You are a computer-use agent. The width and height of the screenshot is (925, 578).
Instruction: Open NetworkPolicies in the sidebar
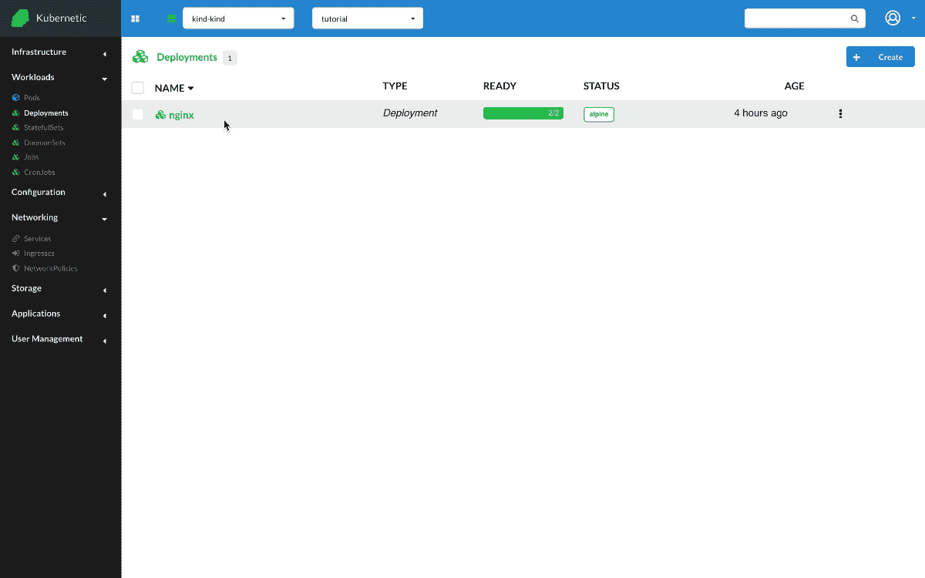51,269
